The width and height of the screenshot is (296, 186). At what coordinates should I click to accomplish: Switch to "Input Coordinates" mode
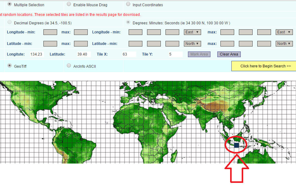[x=128, y=5]
